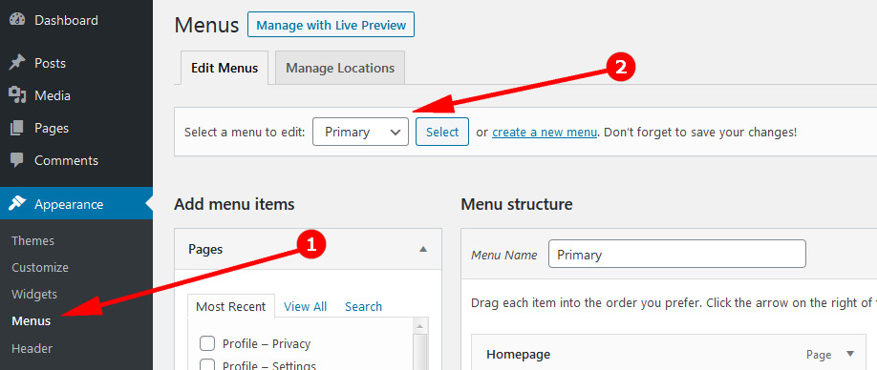Image resolution: width=877 pixels, height=370 pixels.
Task: Tick the Profile – Privacy checkbox
Action: click(x=207, y=343)
